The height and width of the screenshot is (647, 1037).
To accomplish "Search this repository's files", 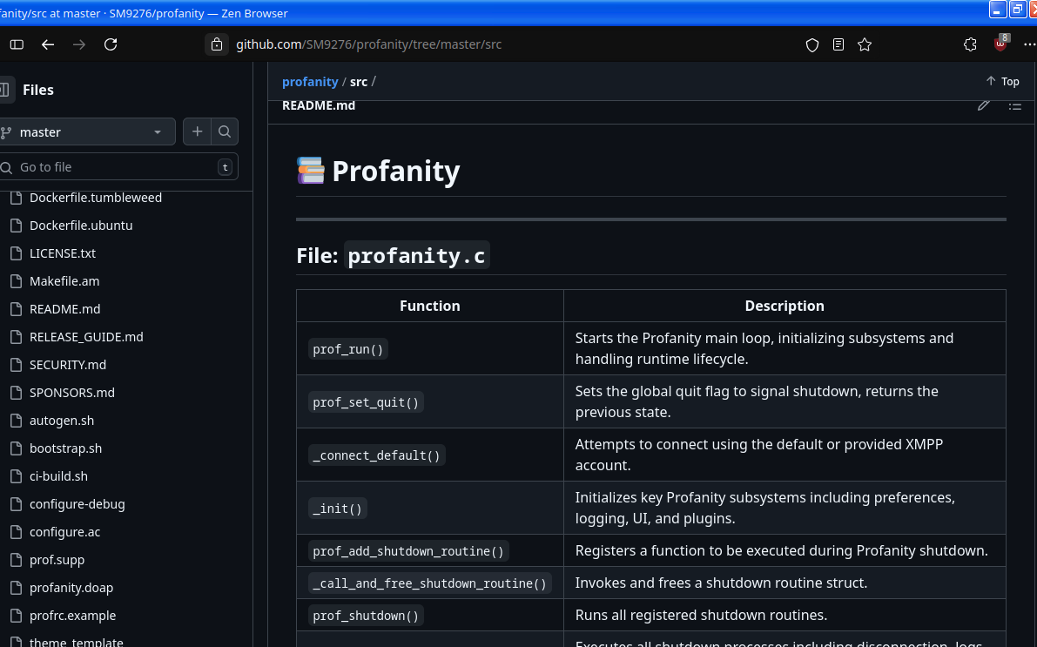I will (x=225, y=131).
